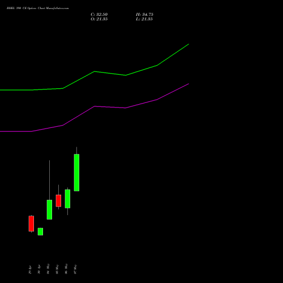283x283 pixels.
Task: Click the '29 Apr' date axis label
Action: pyautogui.click(x=30, y=270)
